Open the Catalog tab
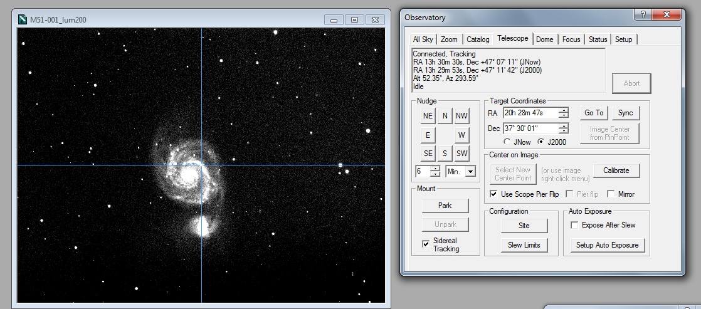This screenshot has width=701, height=309. (x=477, y=39)
